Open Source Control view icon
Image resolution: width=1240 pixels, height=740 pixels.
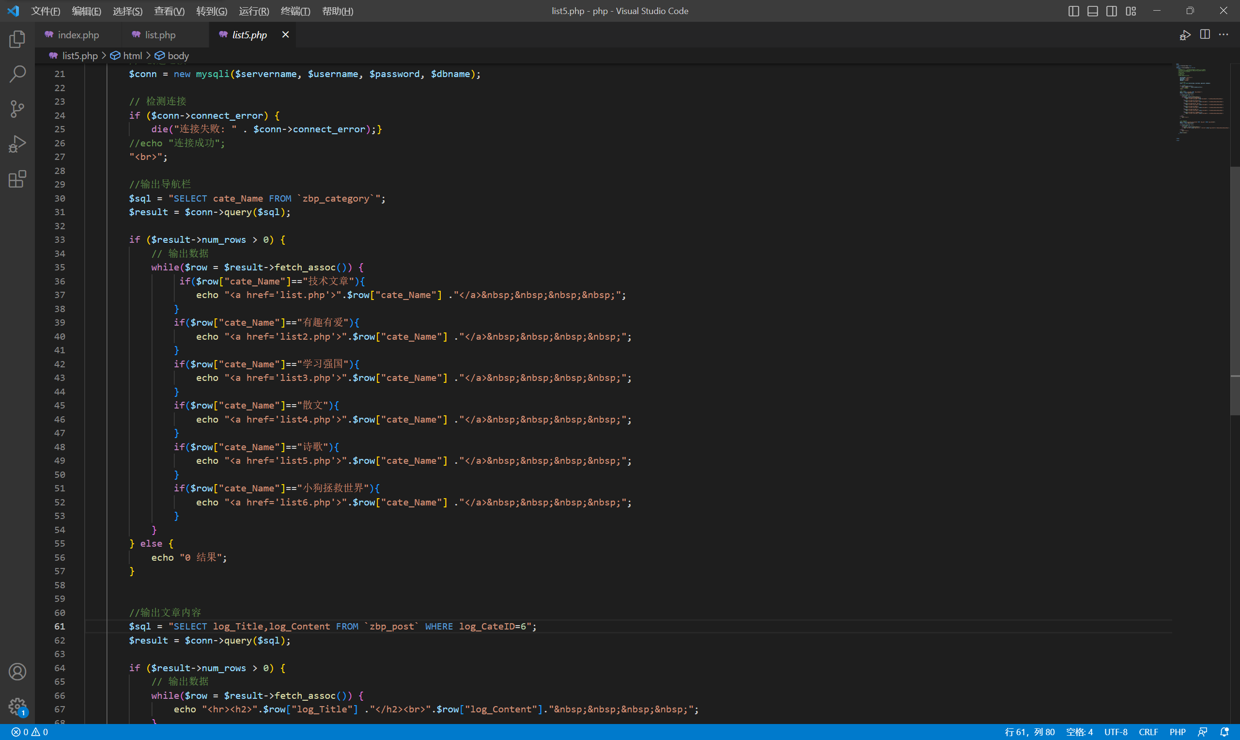pyautogui.click(x=17, y=109)
